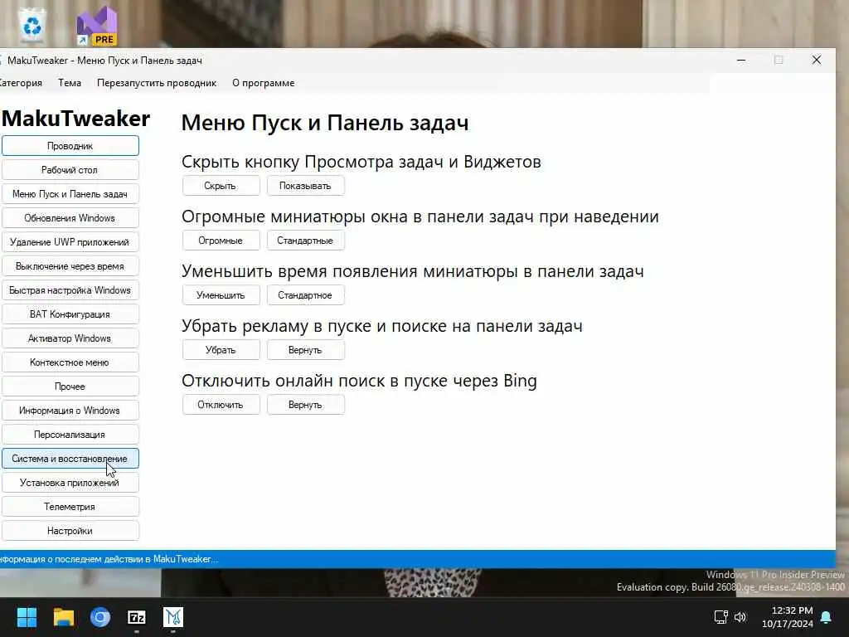Open the Обновления Windows category
Image resolution: width=849 pixels, height=637 pixels.
pyautogui.click(x=70, y=218)
